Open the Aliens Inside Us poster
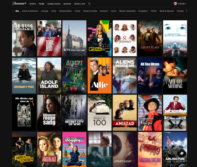This screenshot has height=167, width=197. tap(125, 75)
